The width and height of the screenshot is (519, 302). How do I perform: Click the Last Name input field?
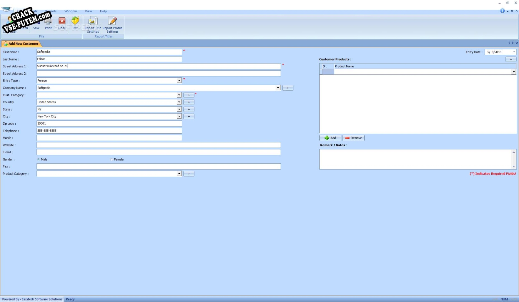point(109,59)
